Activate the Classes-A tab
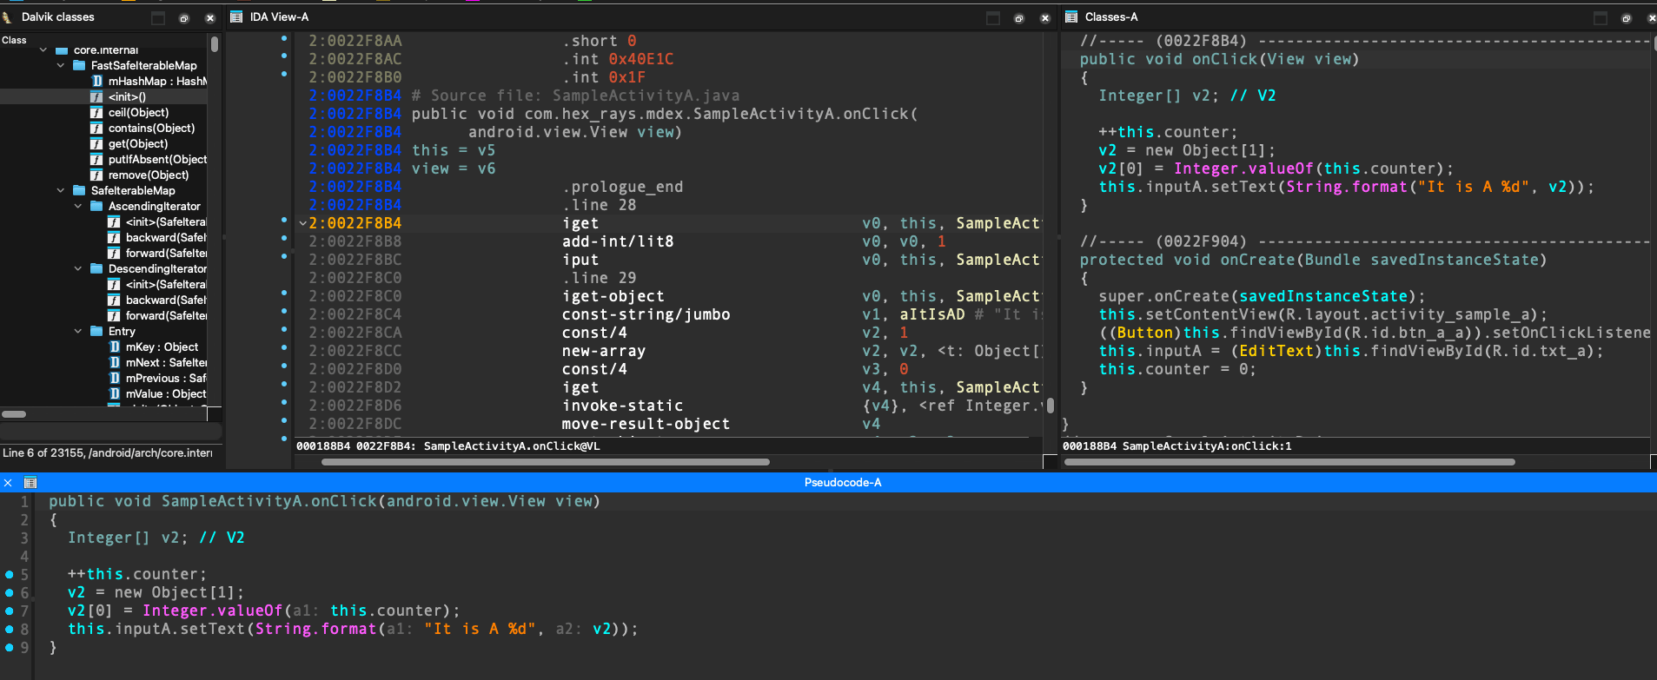The image size is (1657, 680). 1111,17
